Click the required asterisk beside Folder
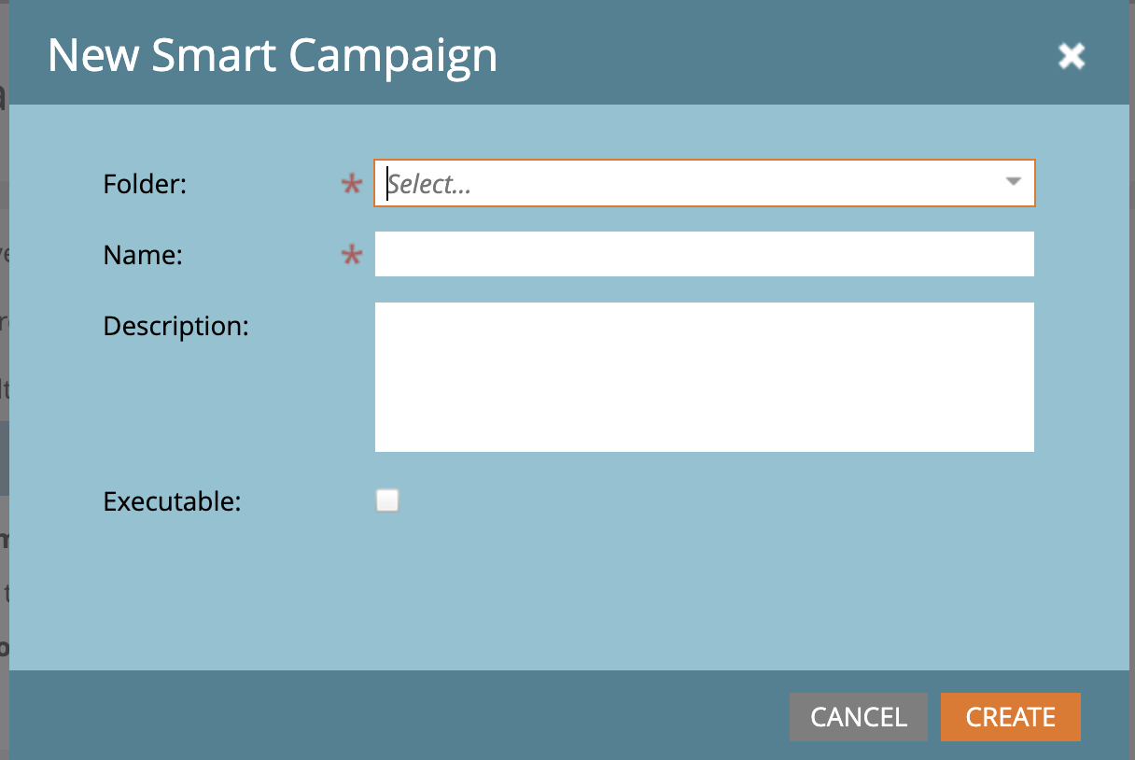Image resolution: width=1135 pixels, height=760 pixels. click(x=352, y=186)
